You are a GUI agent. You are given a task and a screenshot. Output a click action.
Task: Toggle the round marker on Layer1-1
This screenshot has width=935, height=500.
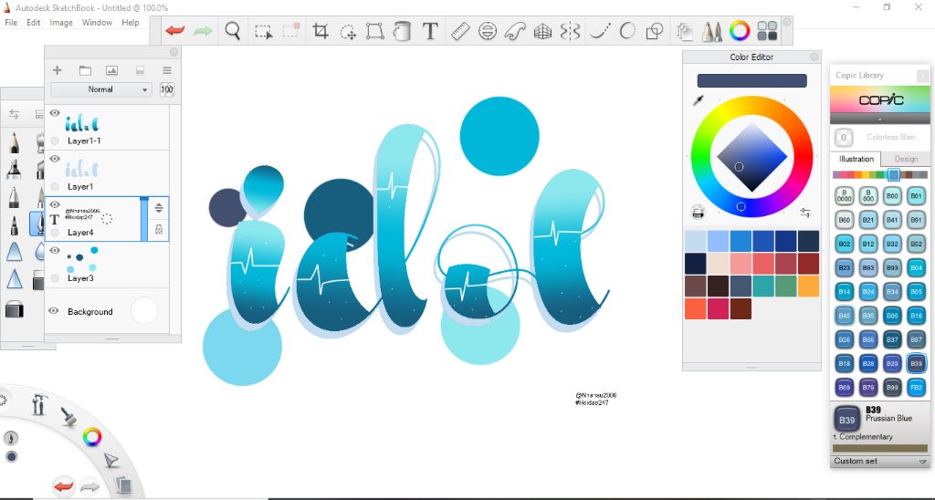pyautogui.click(x=55, y=141)
